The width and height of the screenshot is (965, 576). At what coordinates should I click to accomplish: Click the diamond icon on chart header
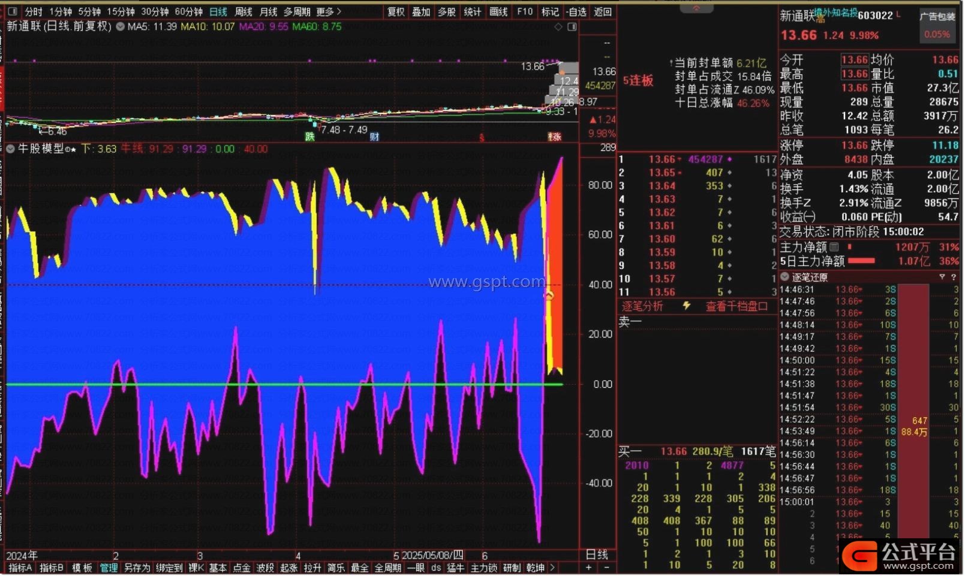[x=559, y=26]
